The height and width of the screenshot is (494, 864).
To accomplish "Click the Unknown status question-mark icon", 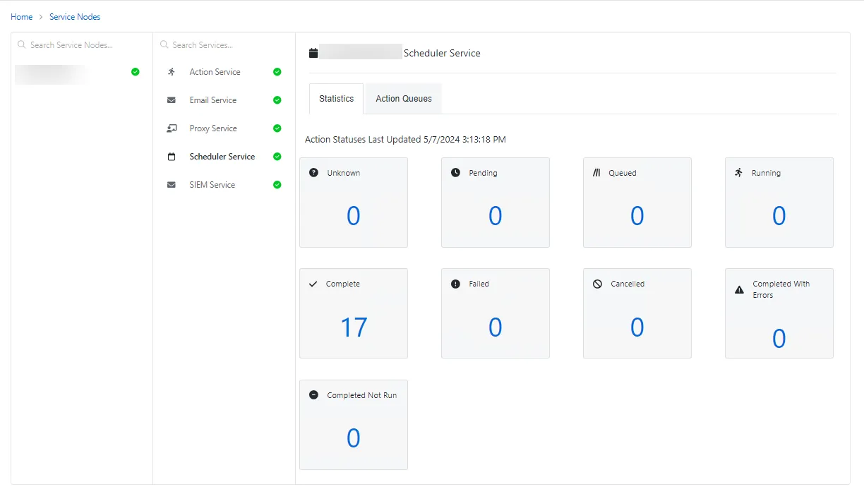I will 313,172.
